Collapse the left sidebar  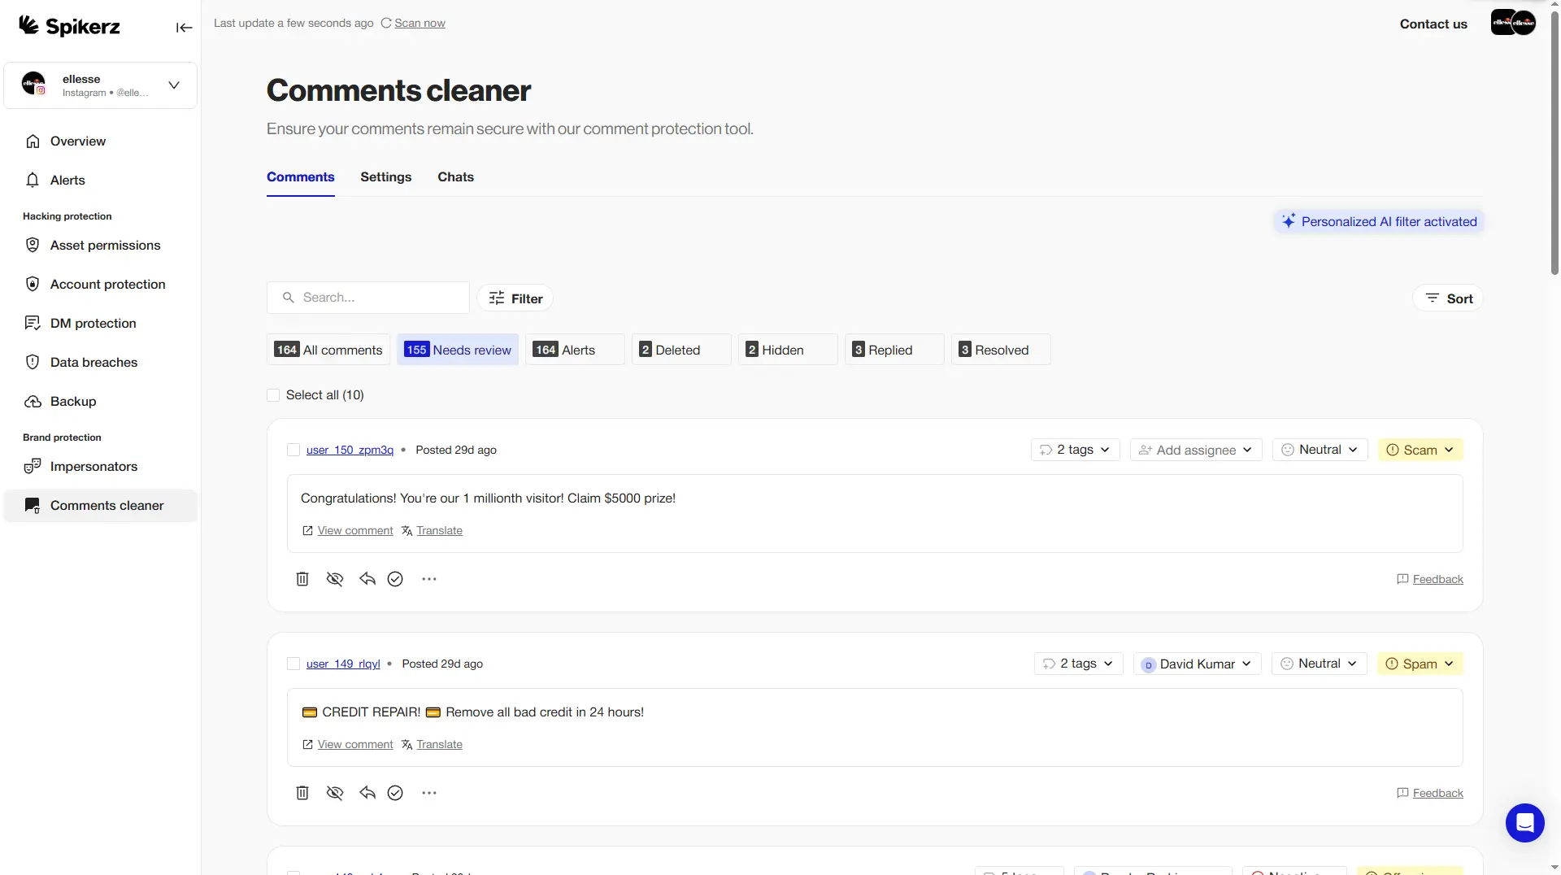click(x=184, y=27)
